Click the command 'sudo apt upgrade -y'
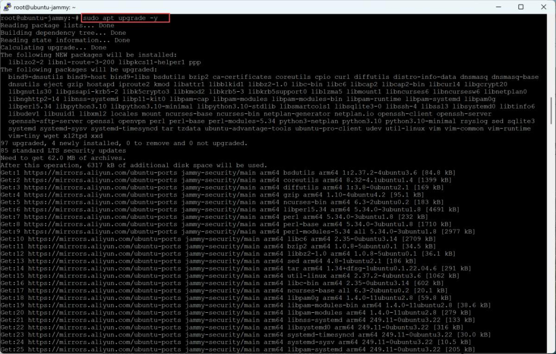 [x=120, y=18]
